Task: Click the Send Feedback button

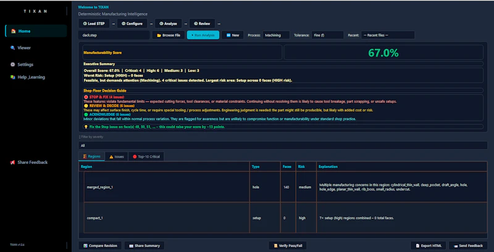Action: (468, 246)
